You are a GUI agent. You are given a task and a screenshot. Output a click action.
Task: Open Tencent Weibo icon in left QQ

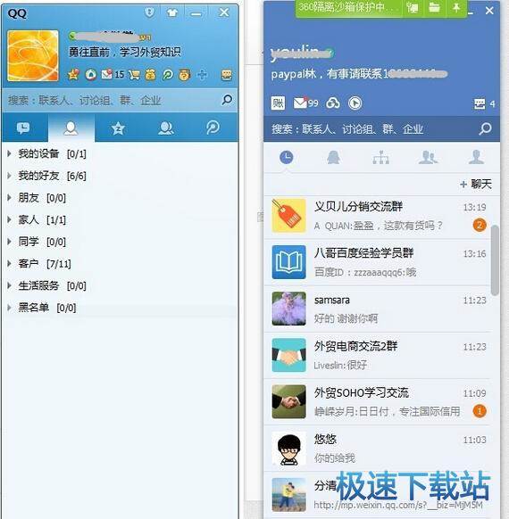(x=91, y=75)
